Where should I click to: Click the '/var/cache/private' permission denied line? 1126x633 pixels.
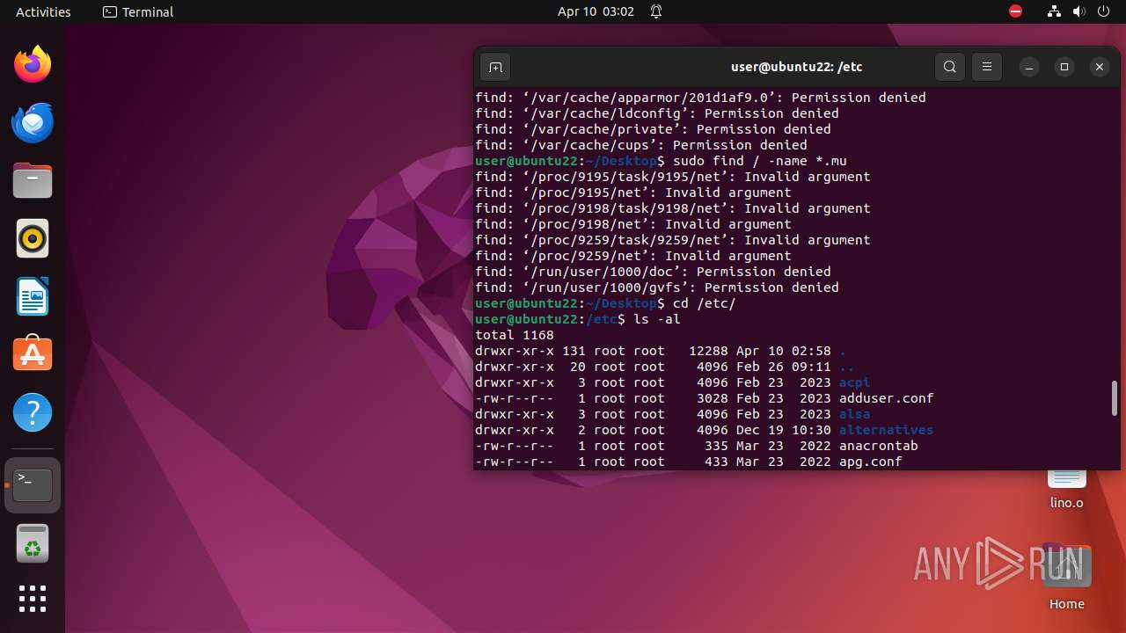653,129
